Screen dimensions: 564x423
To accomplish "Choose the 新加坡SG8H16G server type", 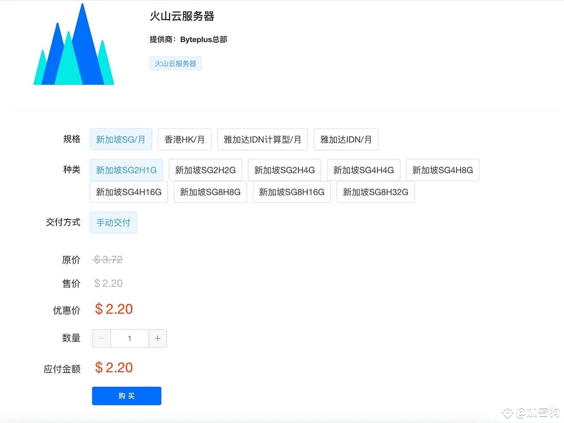I will click(291, 192).
